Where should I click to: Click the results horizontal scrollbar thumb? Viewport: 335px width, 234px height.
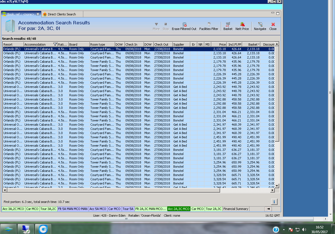coord(113,190)
